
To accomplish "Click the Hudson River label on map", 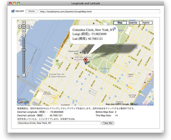I will [x=33, y=56].
